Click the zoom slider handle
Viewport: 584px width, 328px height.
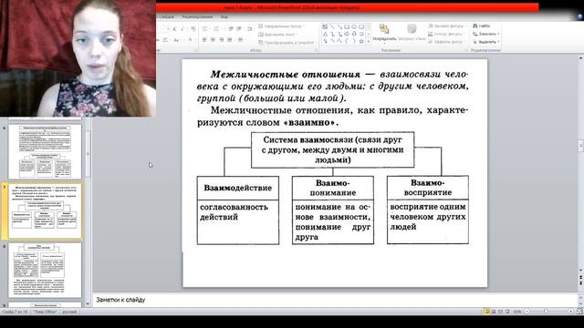pyautogui.click(x=546, y=312)
